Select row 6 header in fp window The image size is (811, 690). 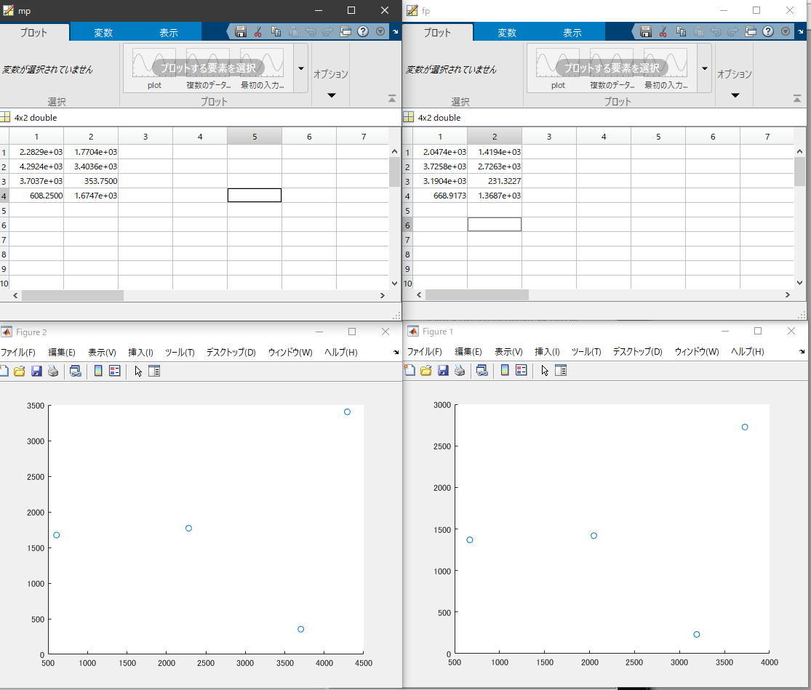click(x=407, y=225)
